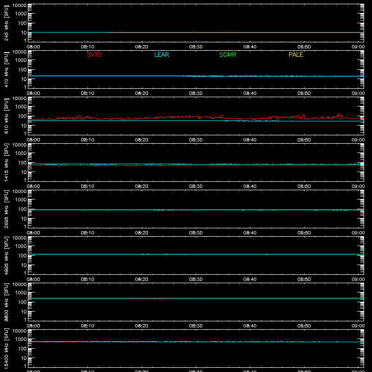The width and height of the screenshot is (372, 372).
Task: Click the 1000 y-tick on the 8800 MHz panel
Action: (21, 293)
